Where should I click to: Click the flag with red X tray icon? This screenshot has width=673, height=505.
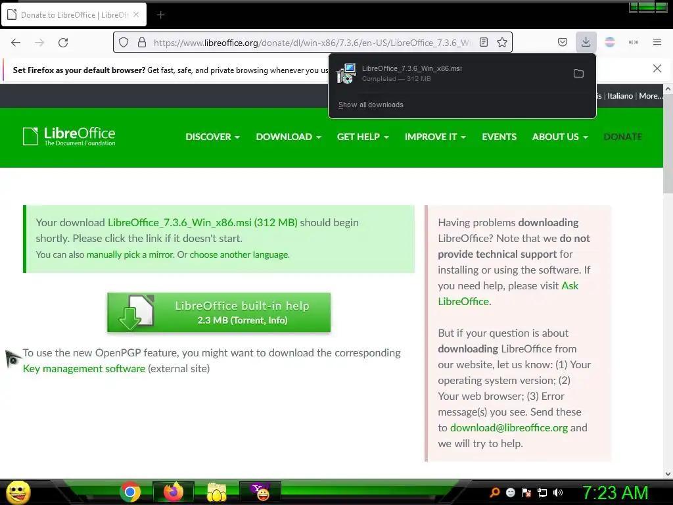526,493
